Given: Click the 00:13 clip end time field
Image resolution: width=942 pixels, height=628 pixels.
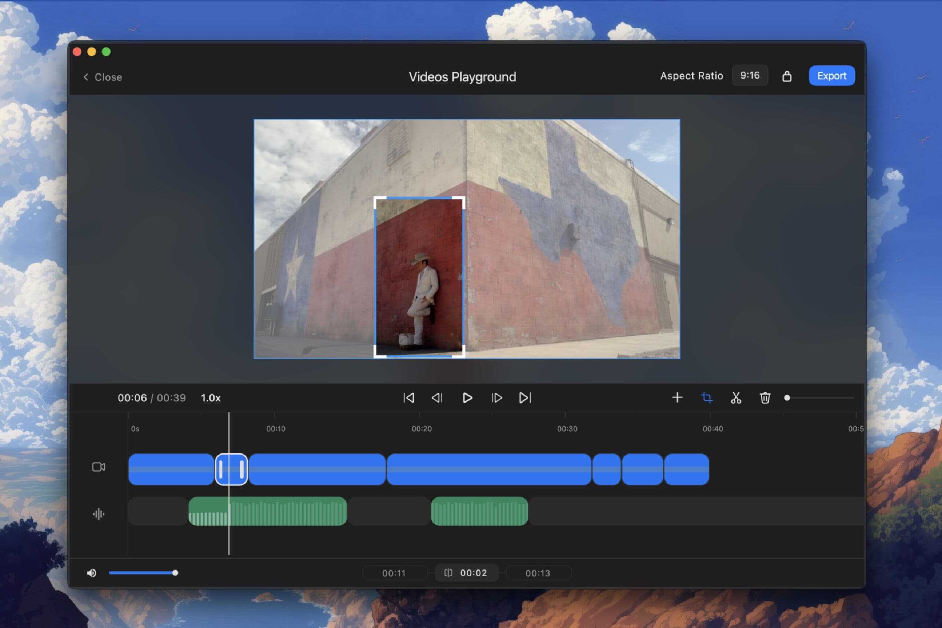Looking at the screenshot, I should 538,573.
